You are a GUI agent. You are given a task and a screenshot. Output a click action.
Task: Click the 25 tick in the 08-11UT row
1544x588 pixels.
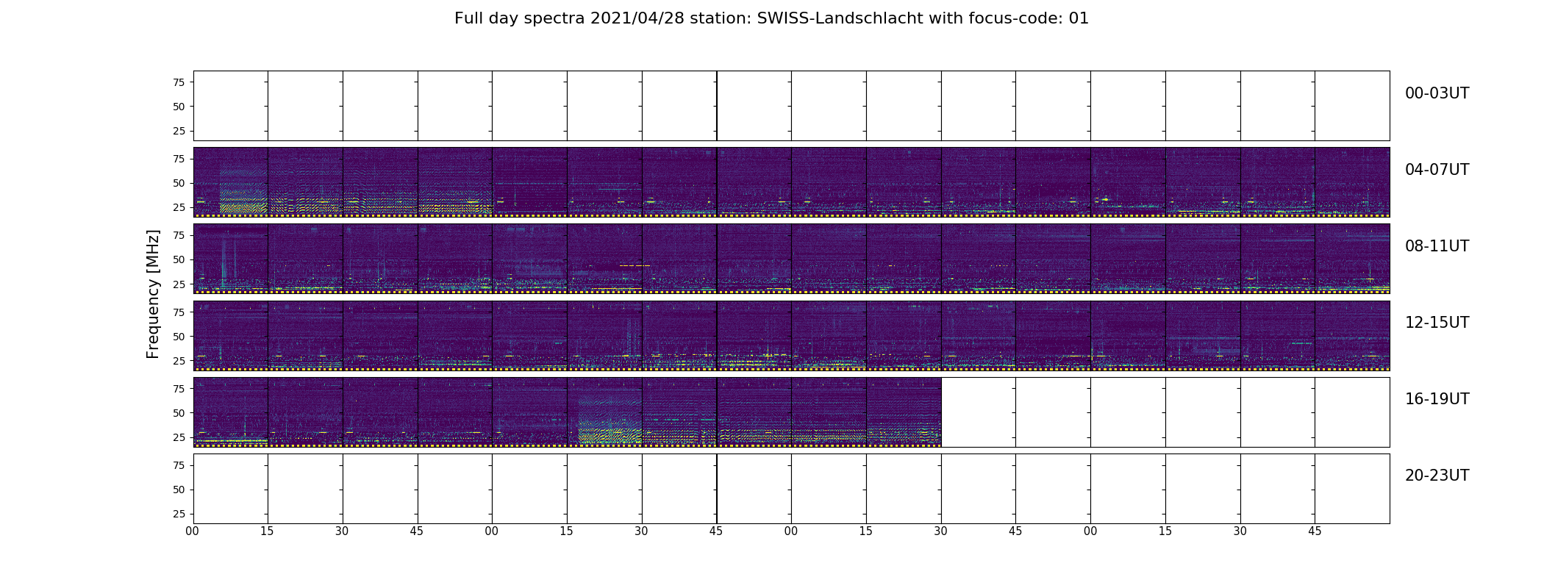[x=179, y=284]
